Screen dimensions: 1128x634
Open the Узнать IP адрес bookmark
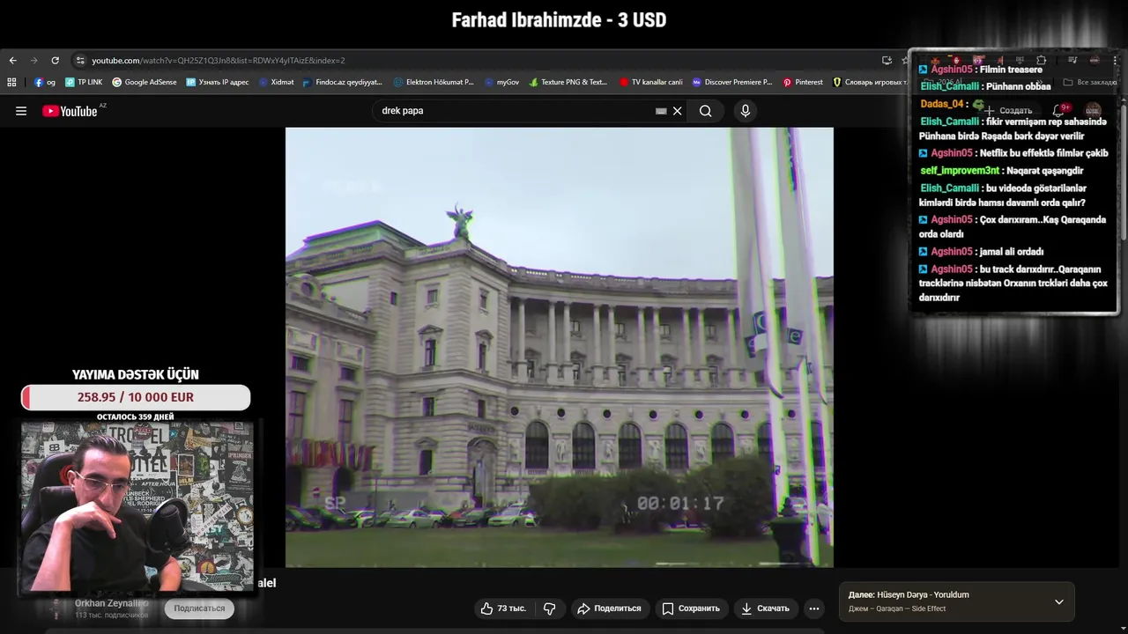click(x=217, y=82)
